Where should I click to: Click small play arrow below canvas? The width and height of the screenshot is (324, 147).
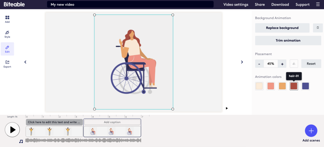click(x=227, y=108)
